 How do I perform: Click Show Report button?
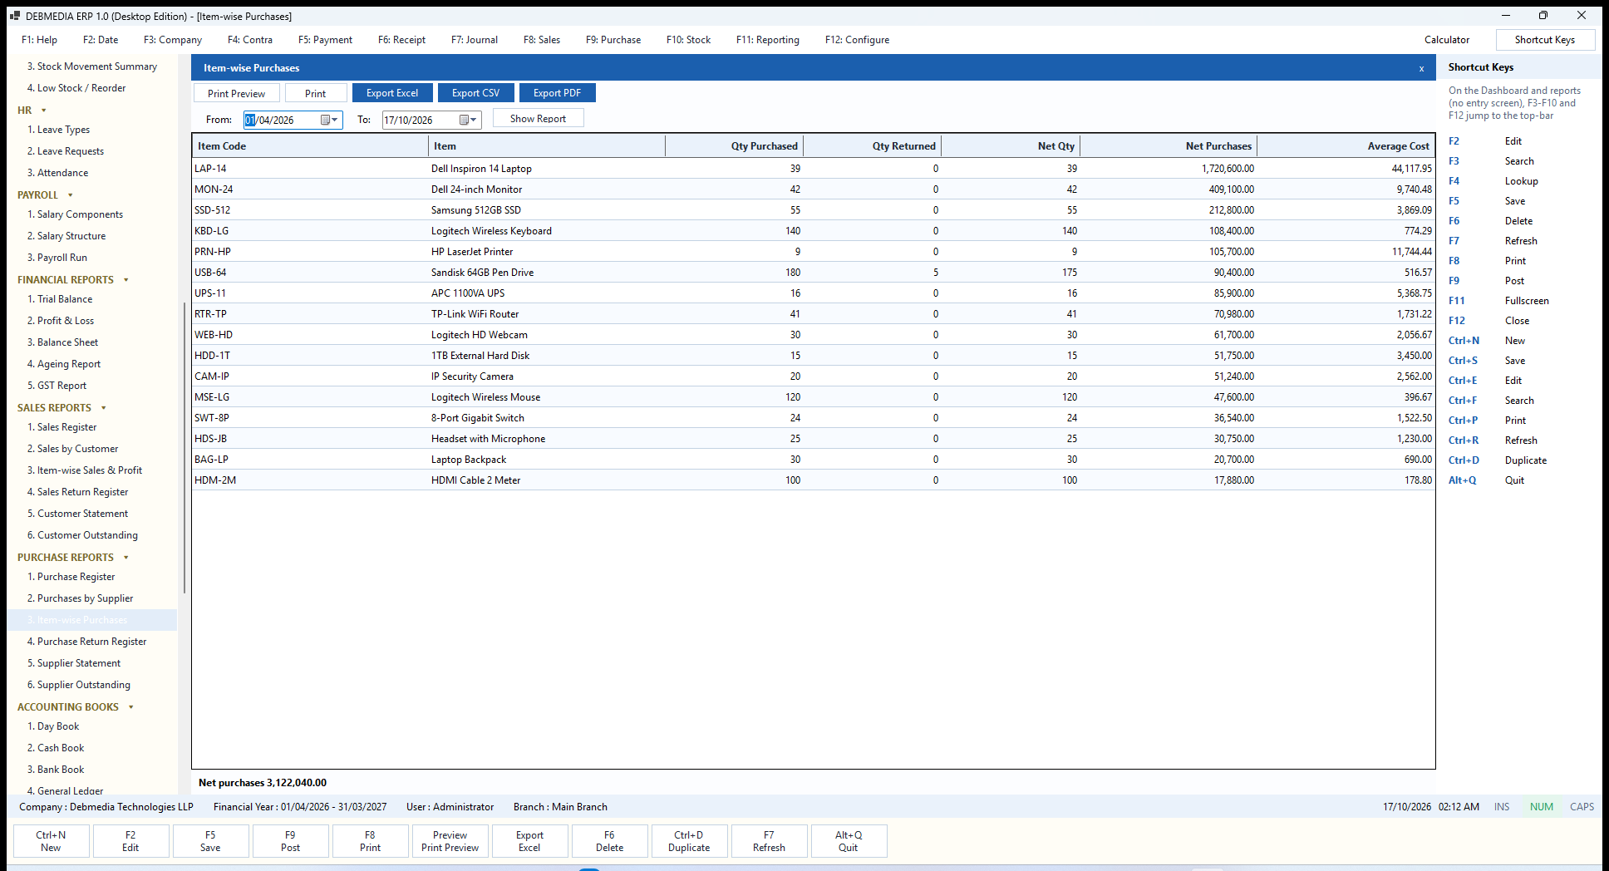pyautogui.click(x=539, y=118)
